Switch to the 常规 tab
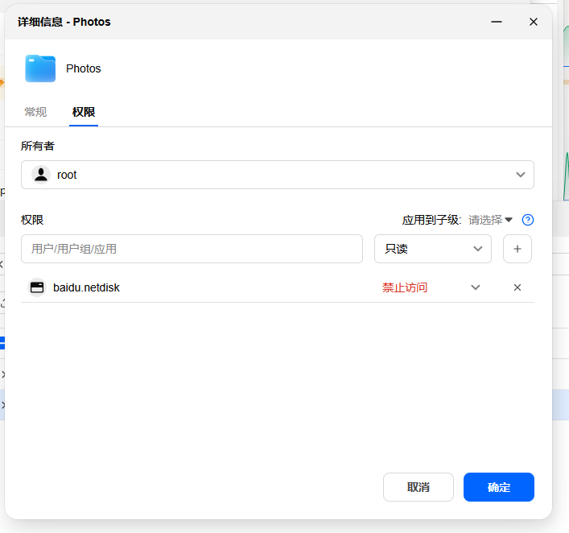569x533 pixels. (35, 112)
